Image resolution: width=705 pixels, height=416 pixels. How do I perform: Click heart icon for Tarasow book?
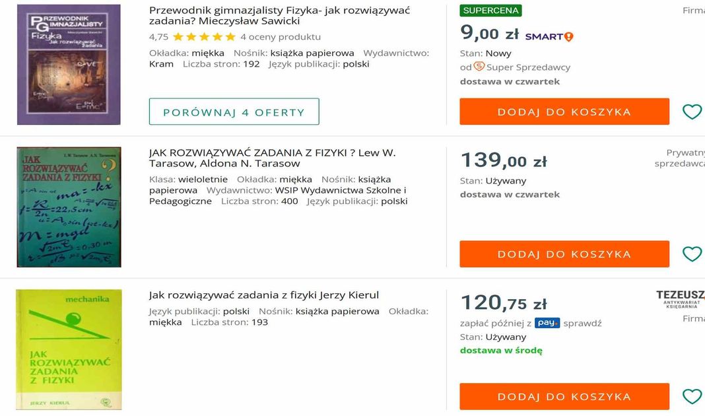[691, 254]
